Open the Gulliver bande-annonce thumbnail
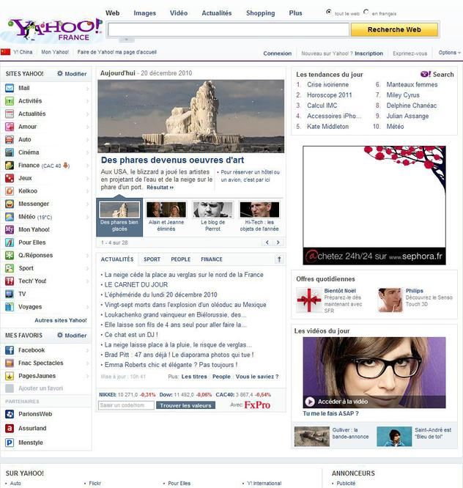The image size is (463, 488). coord(312,436)
